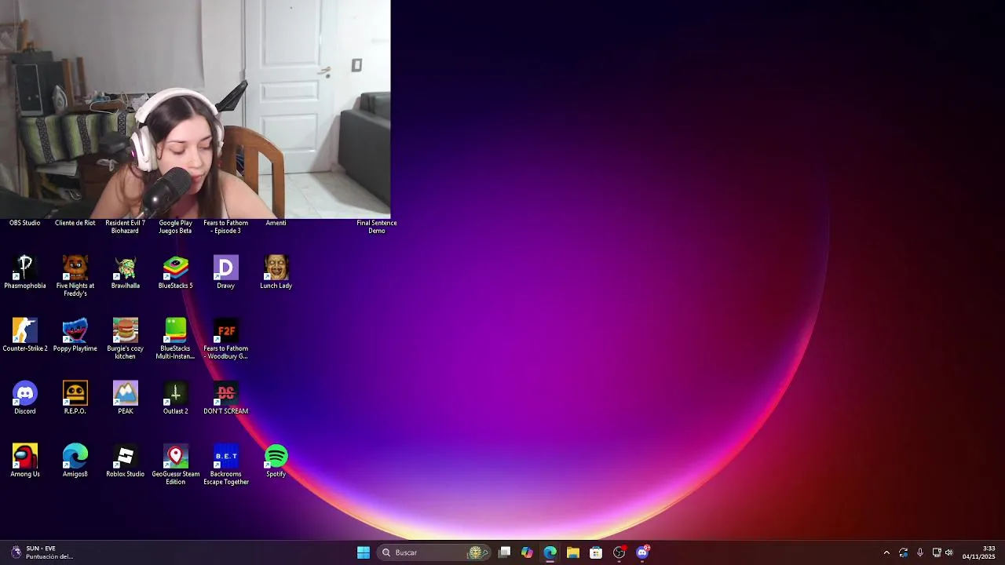Select the Amenti shortcut label
Image resolution: width=1005 pixels, height=565 pixels.
tap(276, 223)
